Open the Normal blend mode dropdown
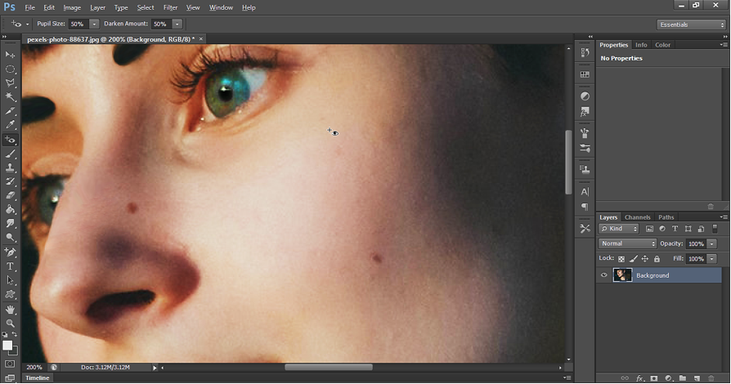Screen dimensions: 731x384 click(627, 243)
